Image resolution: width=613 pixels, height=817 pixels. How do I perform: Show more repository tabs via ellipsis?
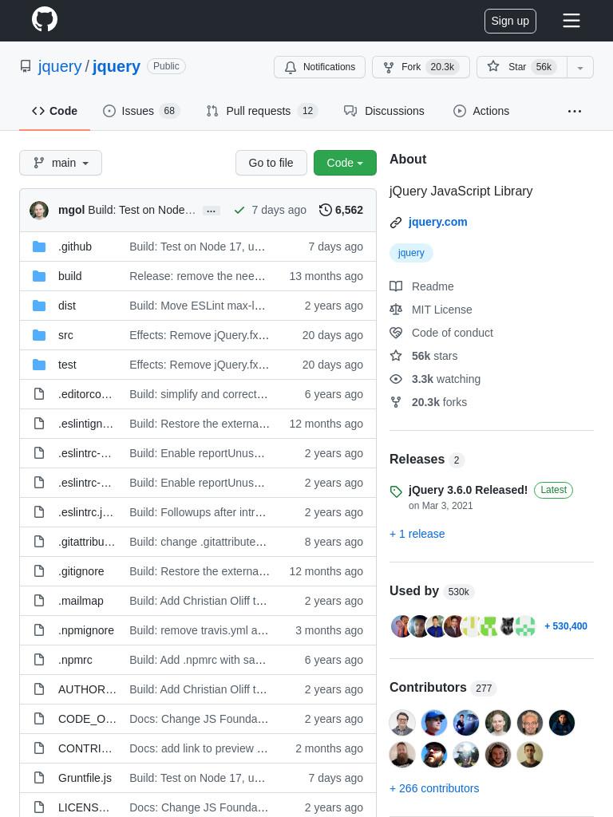pos(575,111)
